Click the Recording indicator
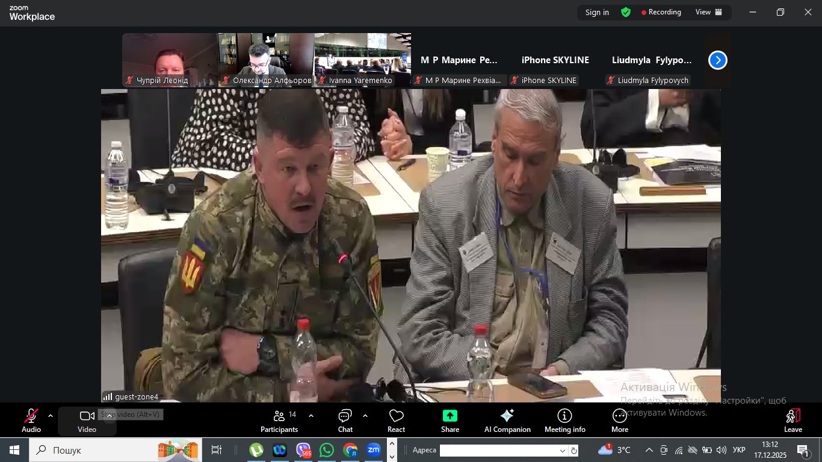Viewport: 822px width, 462px height. pyautogui.click(x=661, y=13)
